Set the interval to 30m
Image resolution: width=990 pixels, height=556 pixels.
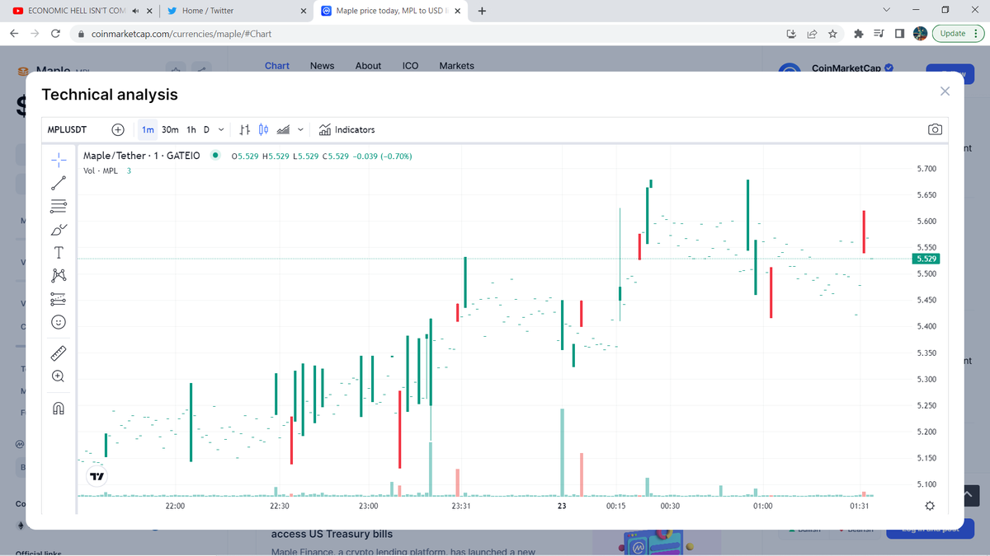pos(170,129)
